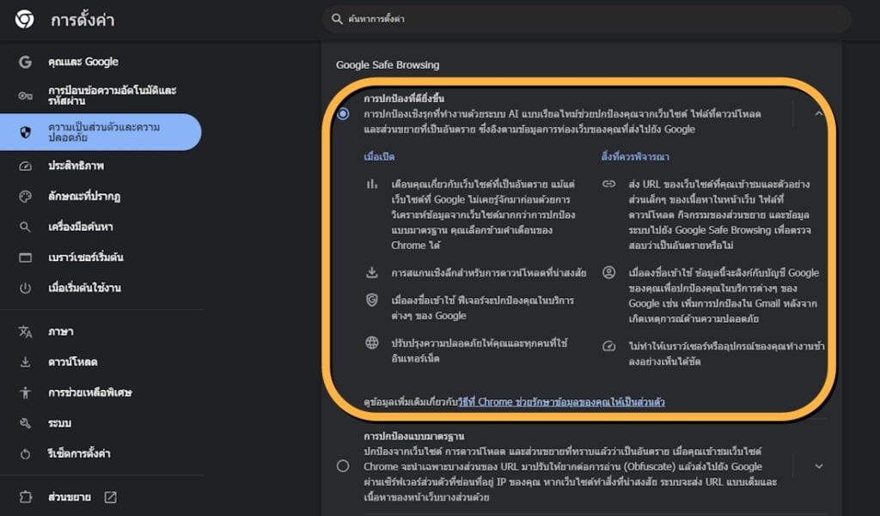Select การปกป้องที่ดียิ่งขึ้น radio button
880x516 pixels.
(x=344, y=113)
